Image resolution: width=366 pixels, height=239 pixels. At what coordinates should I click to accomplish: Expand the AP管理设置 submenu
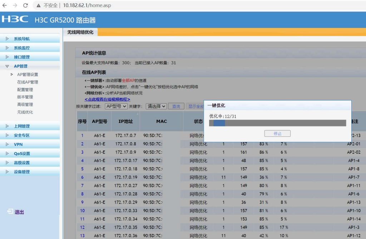[x=27, y=74]
